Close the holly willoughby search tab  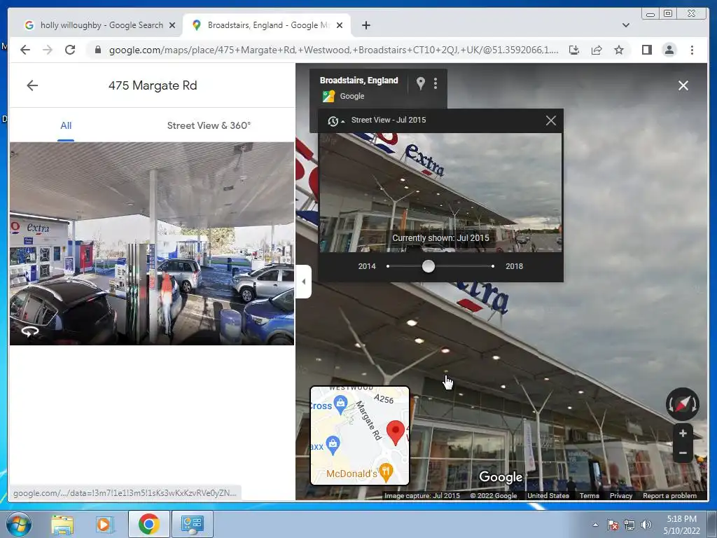coord(172,25)
